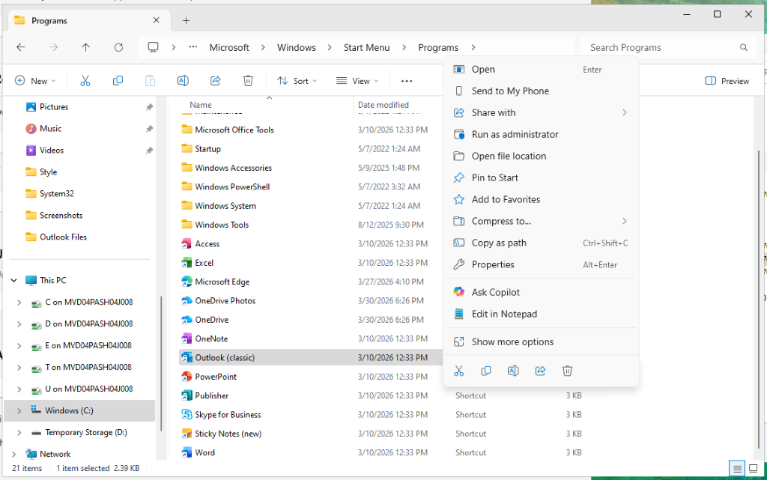The width and height of the screenshot is (767, 480).
Task: Select Open file location
Action: 541,157
